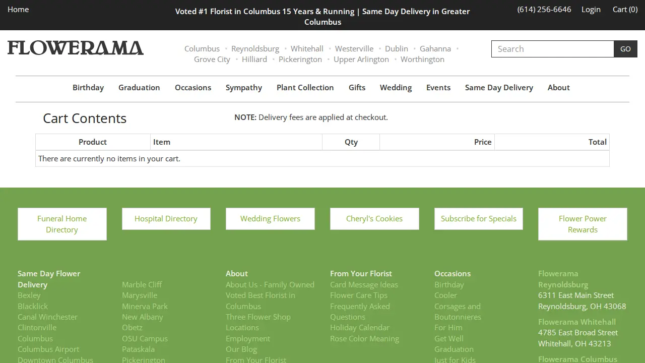
Task: Click the Bexley delivery link
Action: 29,295
